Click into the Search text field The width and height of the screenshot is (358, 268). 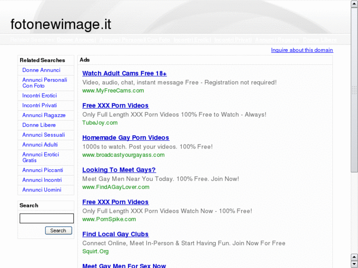coord(47,218)
